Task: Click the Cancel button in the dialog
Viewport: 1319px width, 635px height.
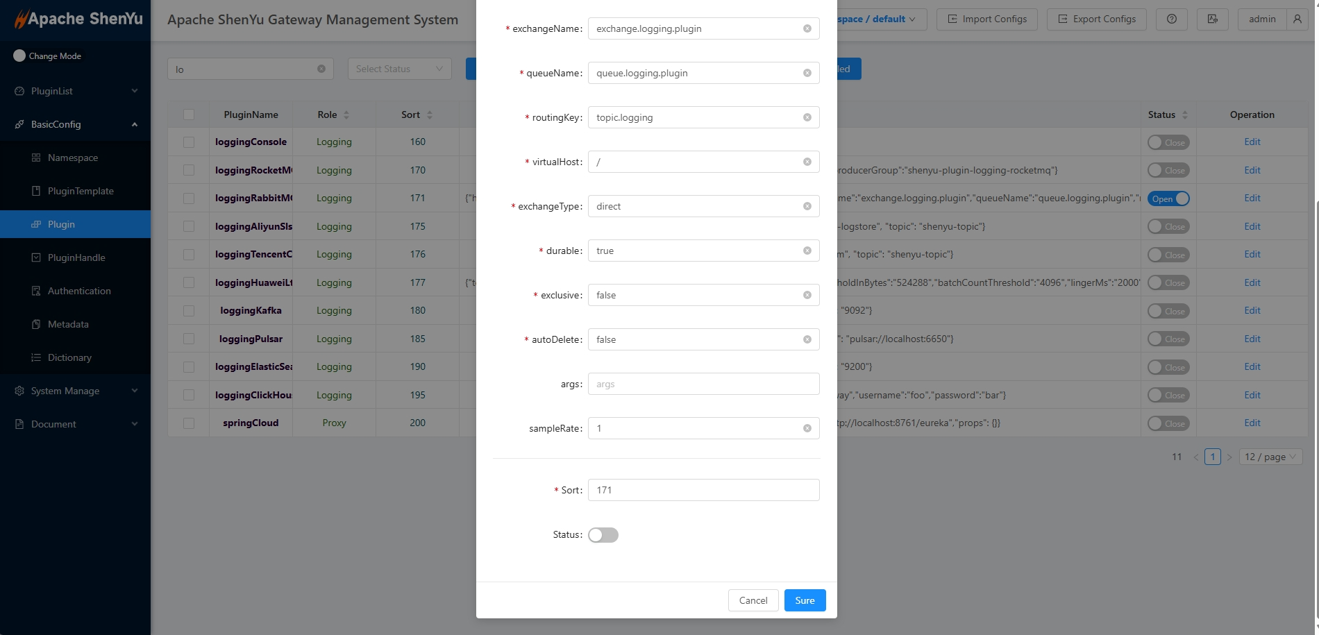Action: click(x=753, y=600)
